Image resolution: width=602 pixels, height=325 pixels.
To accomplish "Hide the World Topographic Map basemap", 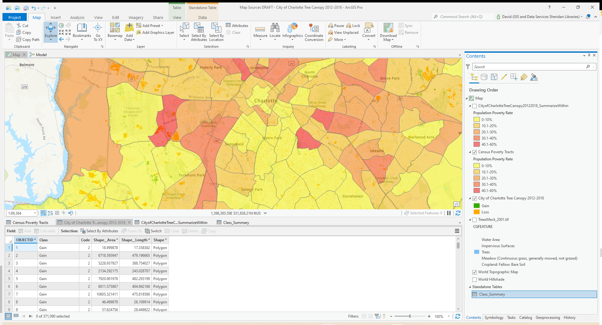I will pyautogui.click(x=475, y=272).
